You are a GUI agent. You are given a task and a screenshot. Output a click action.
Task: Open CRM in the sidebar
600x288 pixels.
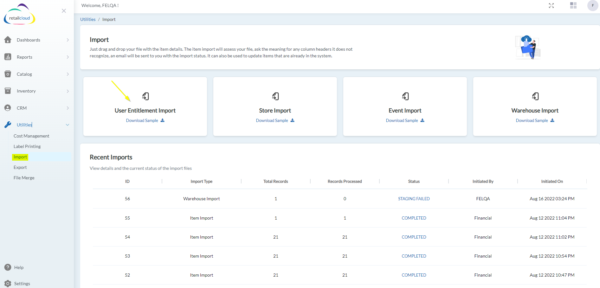(x=22, y=108)
